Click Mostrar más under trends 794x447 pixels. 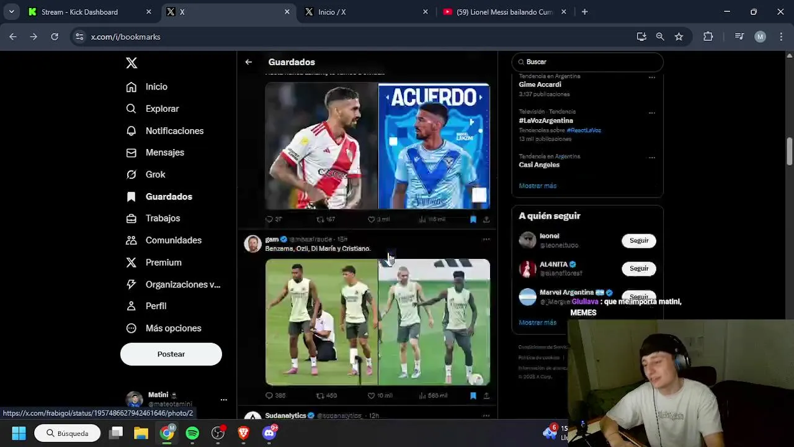click(x=537, y=186)
